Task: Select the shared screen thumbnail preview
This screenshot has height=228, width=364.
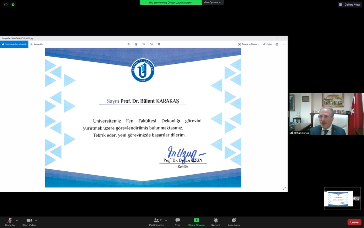Action: pos(338,198)
